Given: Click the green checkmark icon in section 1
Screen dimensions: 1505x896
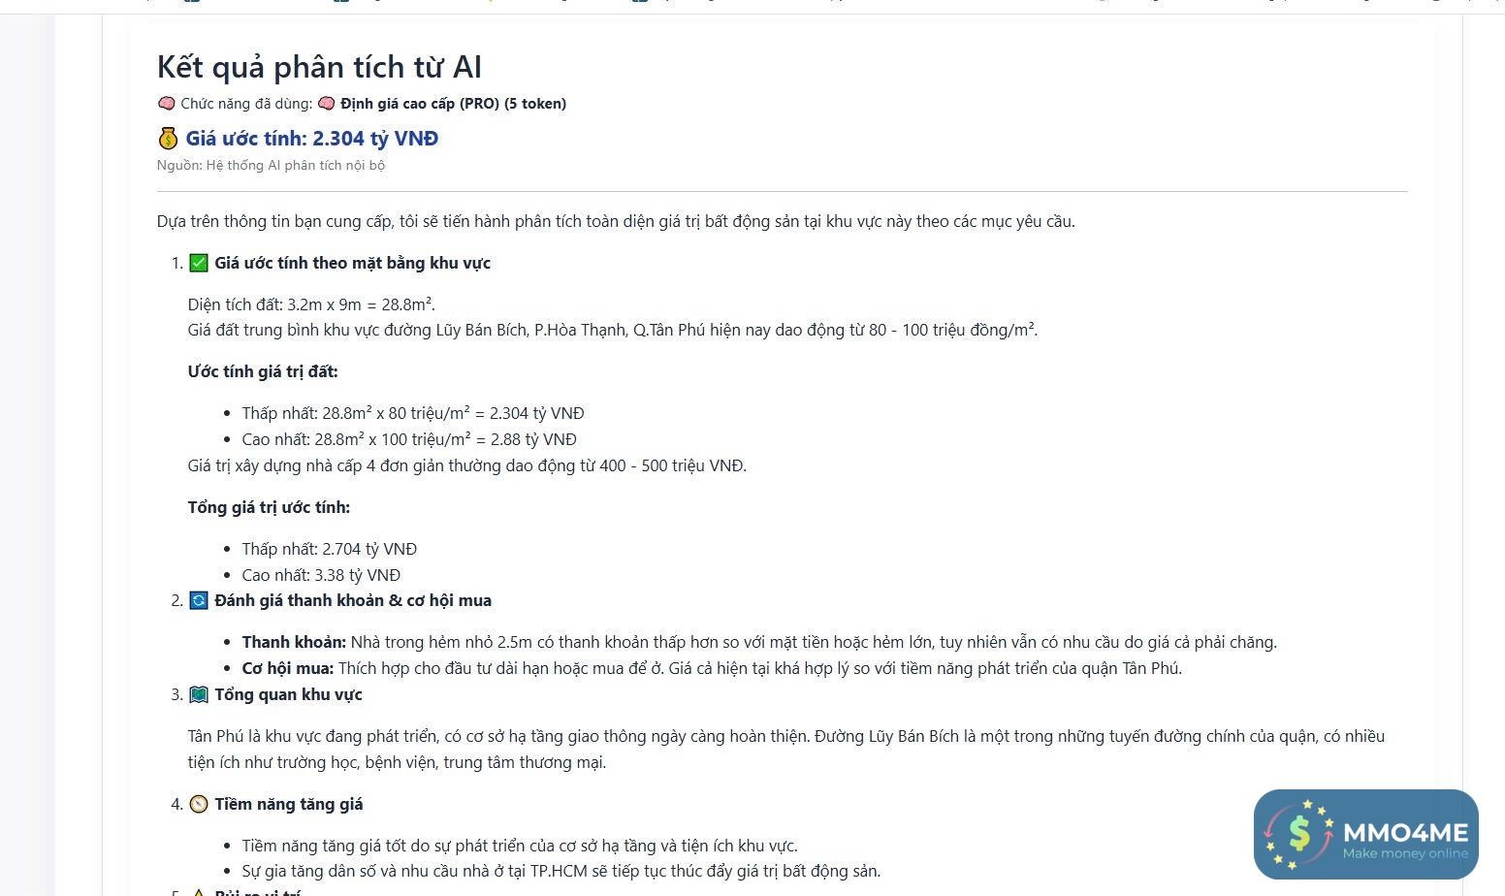Looking at the screenshot, I should pos(199,263).
